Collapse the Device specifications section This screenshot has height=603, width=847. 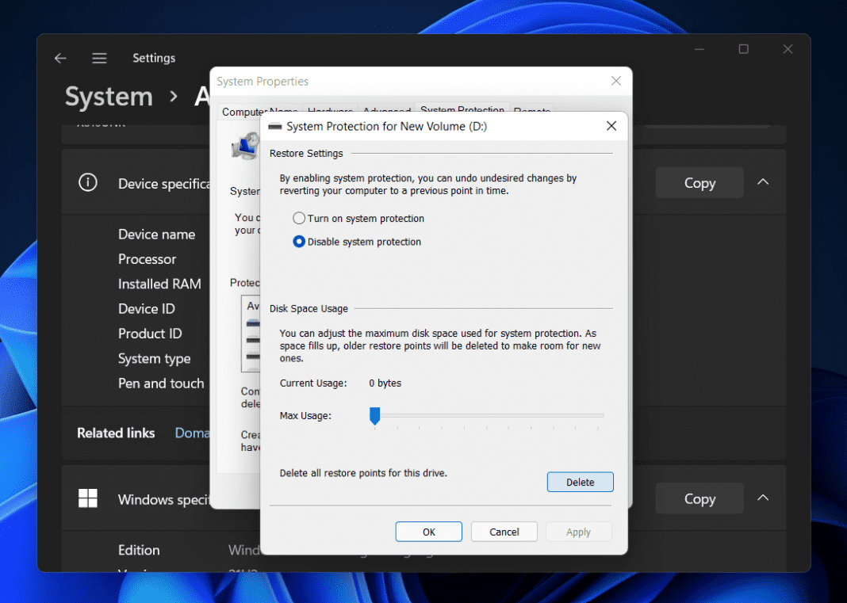coord(762,181)
